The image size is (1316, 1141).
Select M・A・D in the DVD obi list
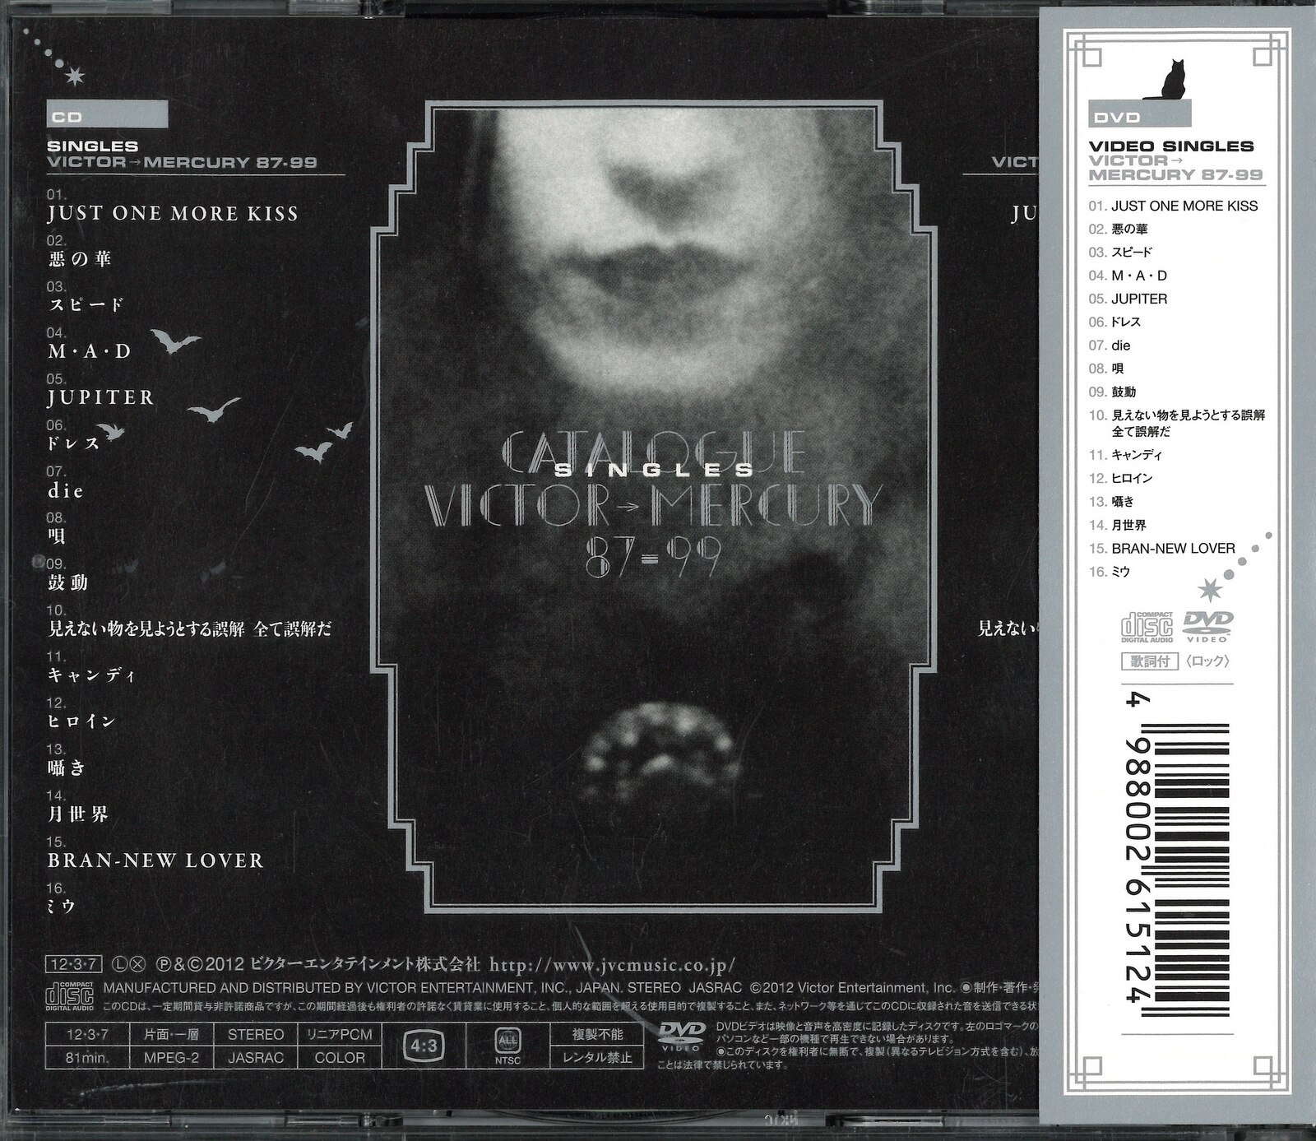click(1139, 276)
